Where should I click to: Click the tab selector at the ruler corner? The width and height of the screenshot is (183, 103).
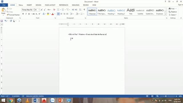pyautogui.click(x=2, y=24)
